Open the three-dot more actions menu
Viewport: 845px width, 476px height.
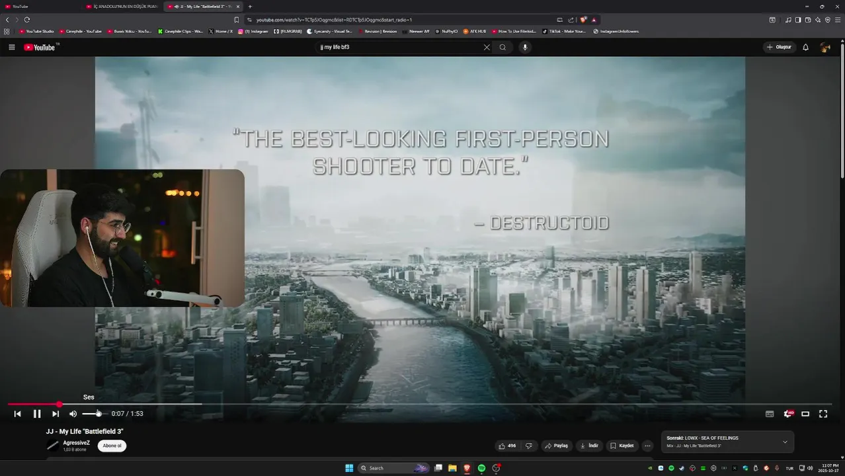(x=647, y=446)
